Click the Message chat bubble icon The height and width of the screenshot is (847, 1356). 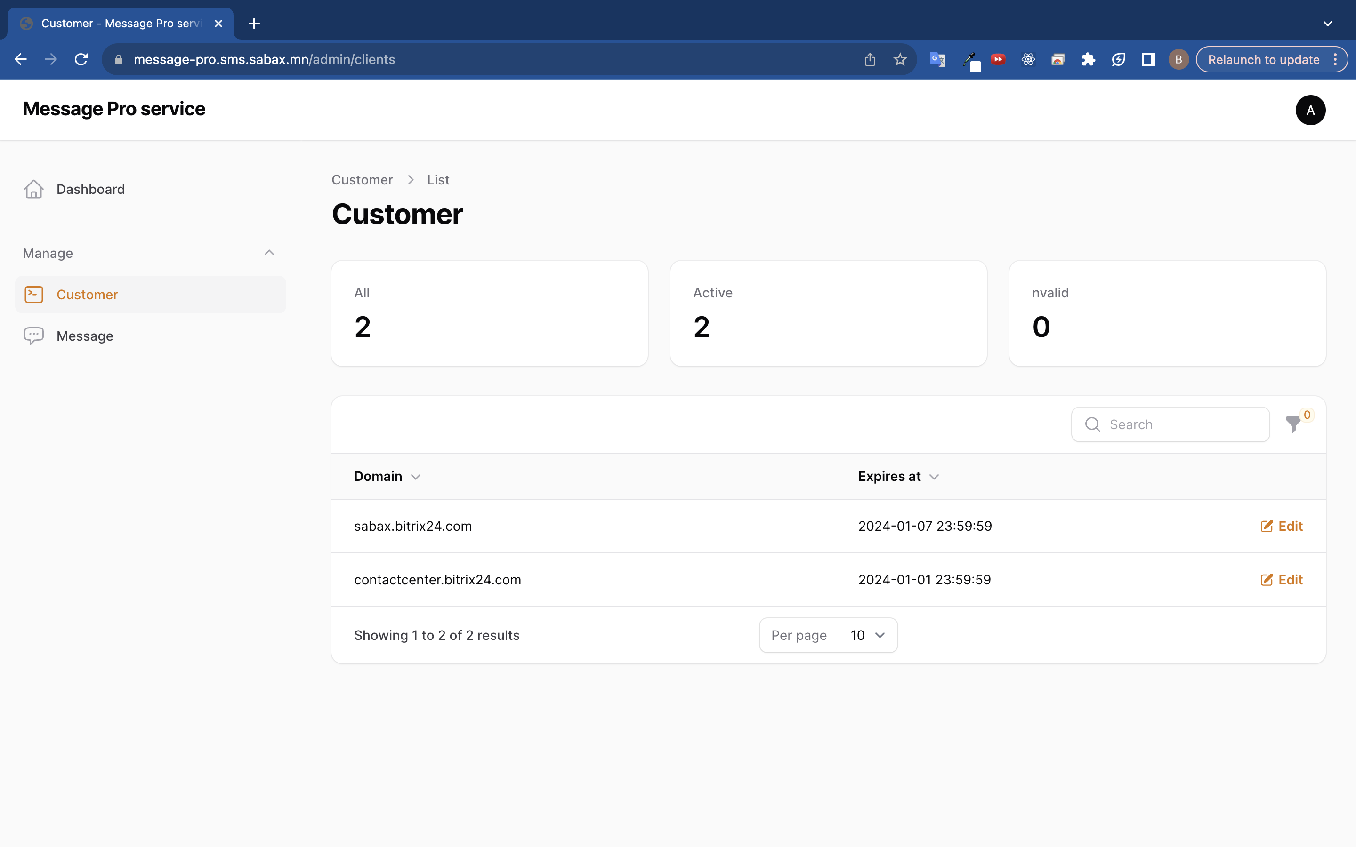[x=33, y=336]
